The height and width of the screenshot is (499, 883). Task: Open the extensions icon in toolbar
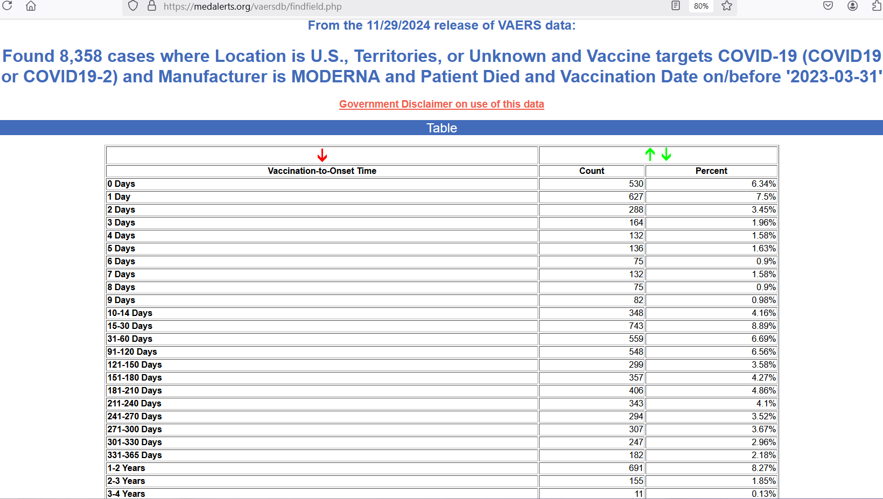coord(877,6)
